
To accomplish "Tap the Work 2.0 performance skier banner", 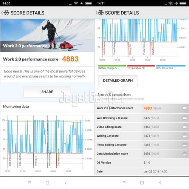I will click(x=47, y=36).
